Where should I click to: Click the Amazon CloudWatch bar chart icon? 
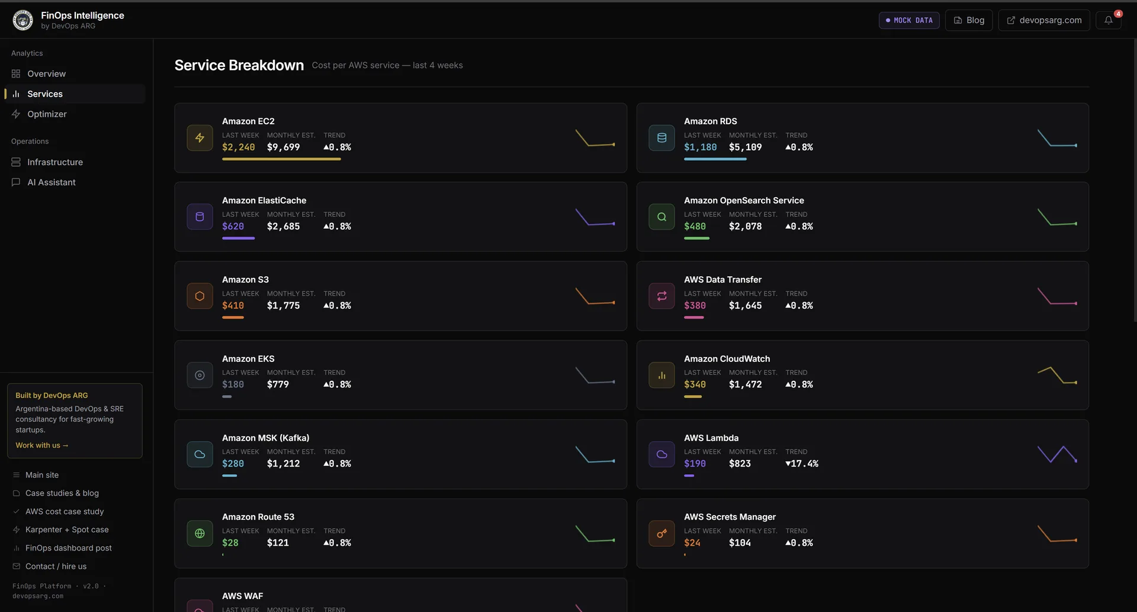[x=661, y=375]
